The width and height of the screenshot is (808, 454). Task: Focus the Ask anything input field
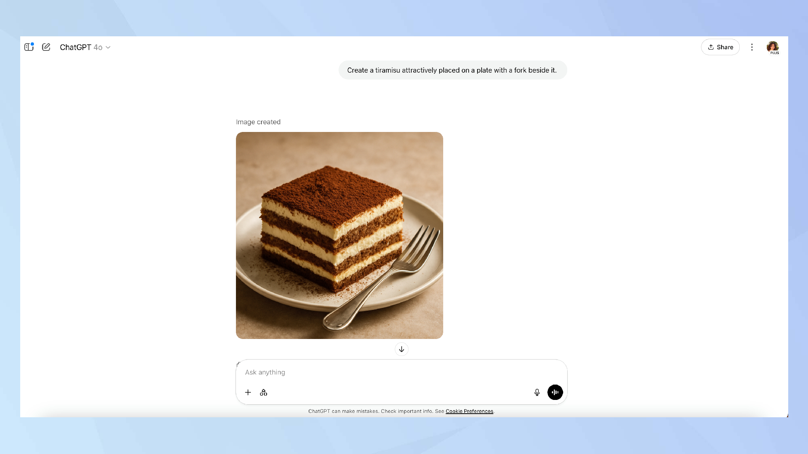pyautogui.click(x=402, y=372)
